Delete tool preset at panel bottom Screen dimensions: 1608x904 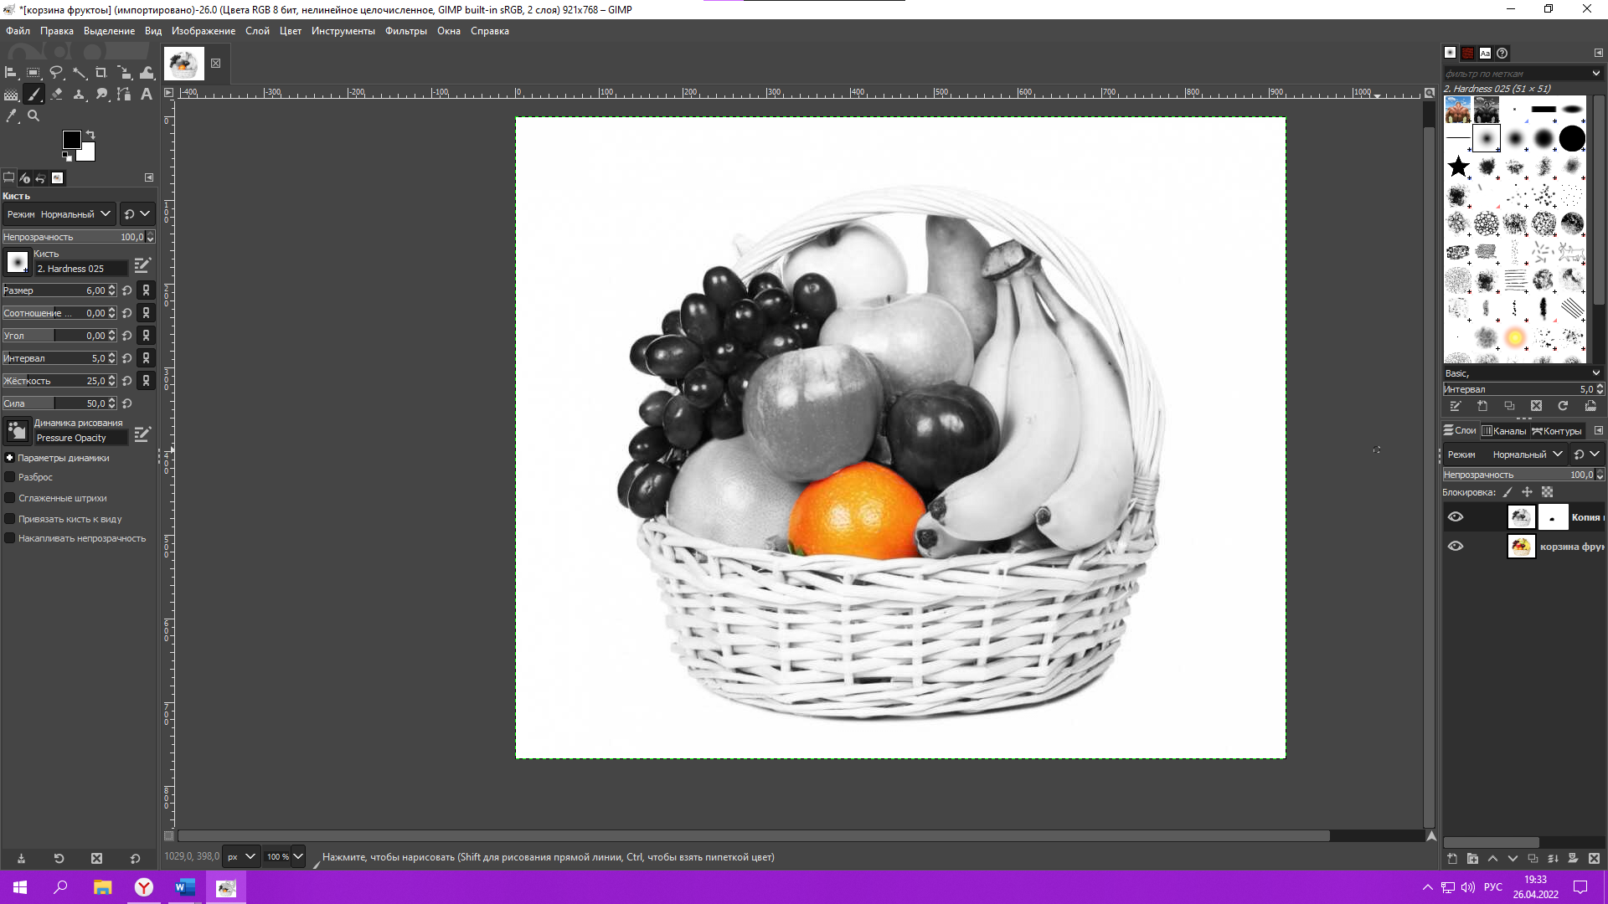tap(96, 858)
